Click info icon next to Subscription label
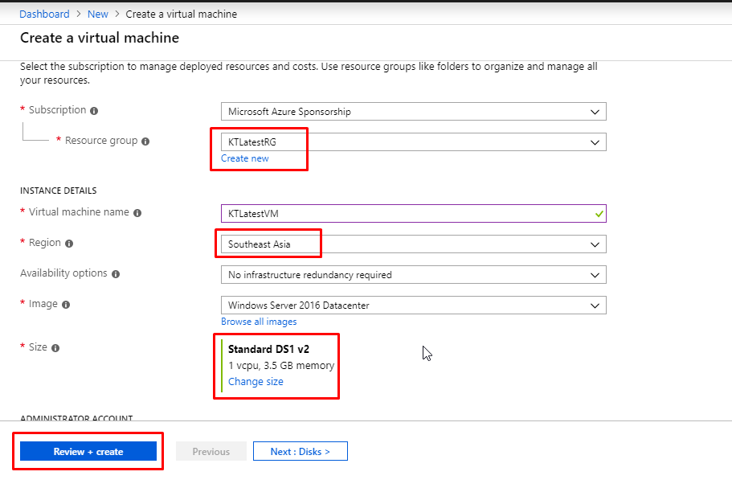This screenshot has width=732, height=484. tap(94, 111)
